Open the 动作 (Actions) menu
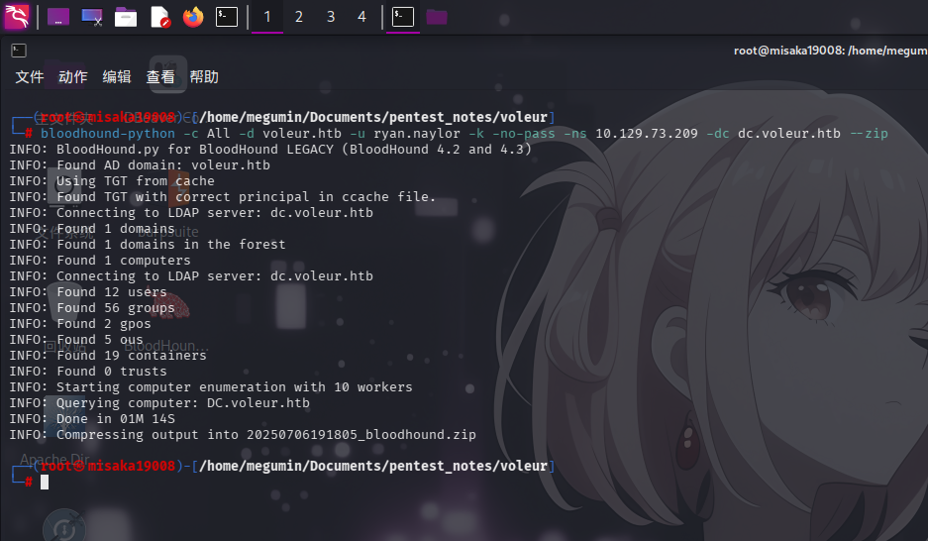This screenshot has width=928, height=541. tap(73, 77)
